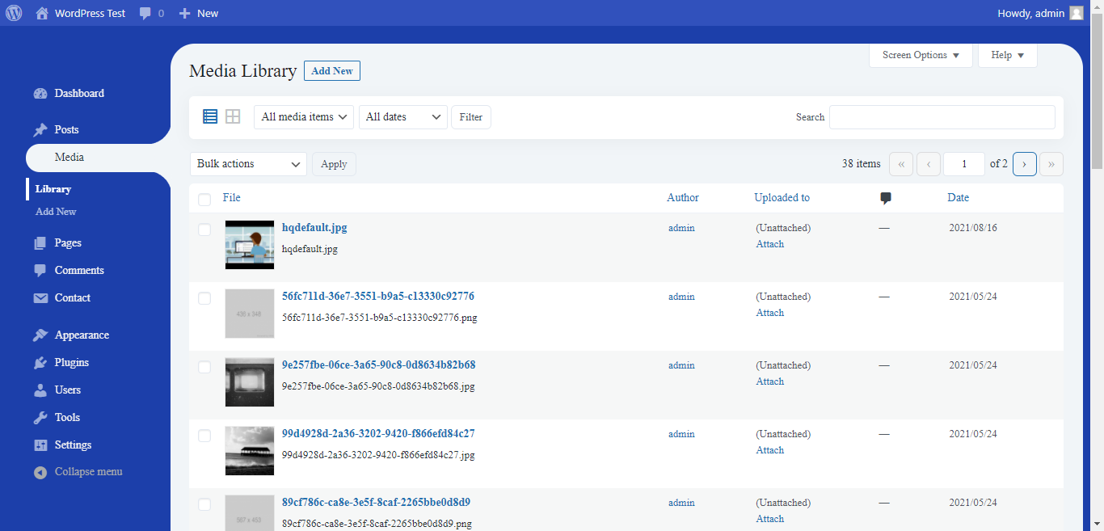
Task: Expand the Help panel
Action: 1007,55
